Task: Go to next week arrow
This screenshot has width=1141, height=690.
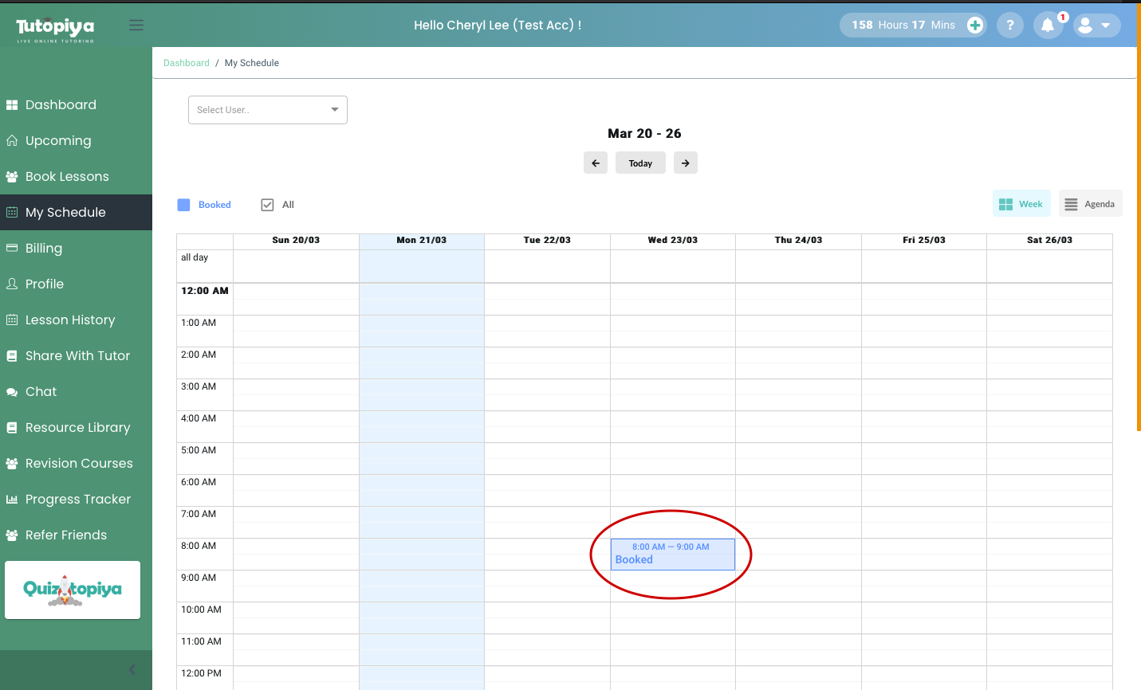Action: [x=686, y=163]
